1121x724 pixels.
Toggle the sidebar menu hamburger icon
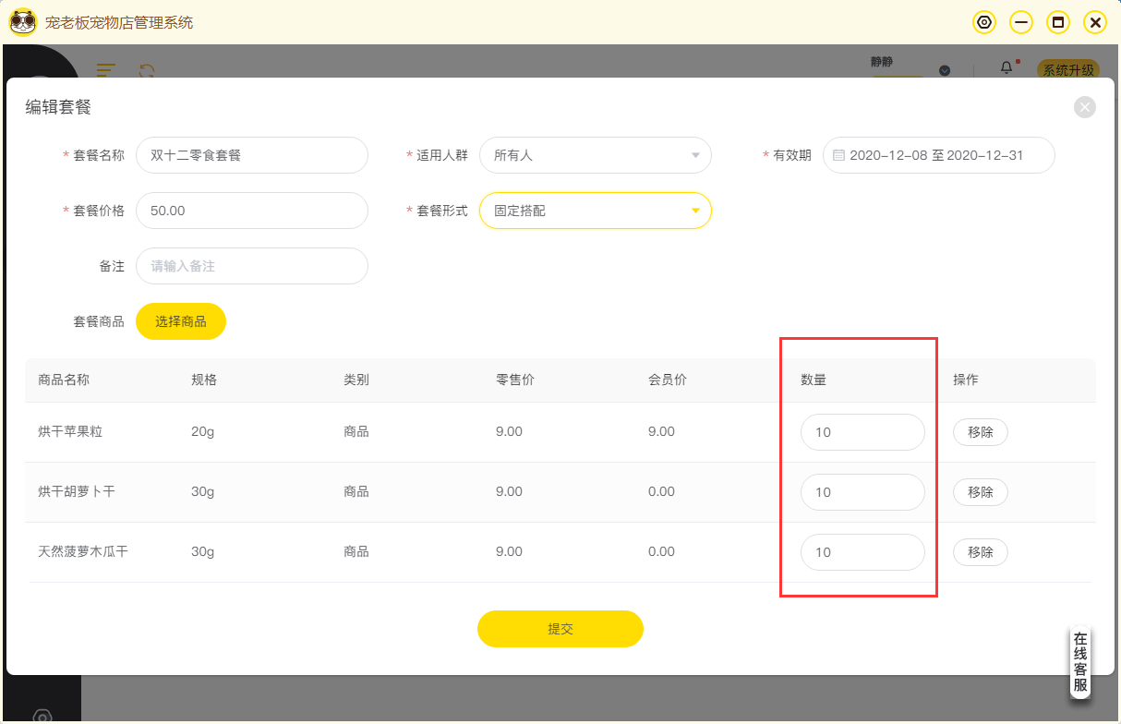[x=106, y=70]
